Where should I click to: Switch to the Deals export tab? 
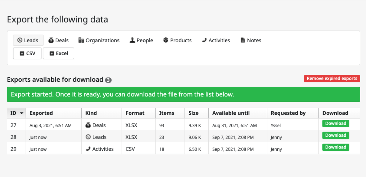pos(58,40)
